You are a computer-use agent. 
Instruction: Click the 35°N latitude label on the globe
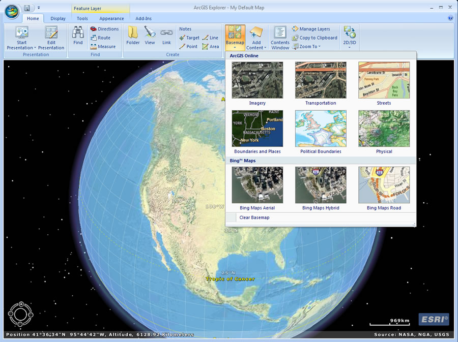pos(231,230)
